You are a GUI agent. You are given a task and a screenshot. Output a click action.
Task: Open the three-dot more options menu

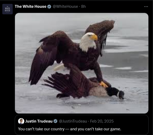point(146,6)
